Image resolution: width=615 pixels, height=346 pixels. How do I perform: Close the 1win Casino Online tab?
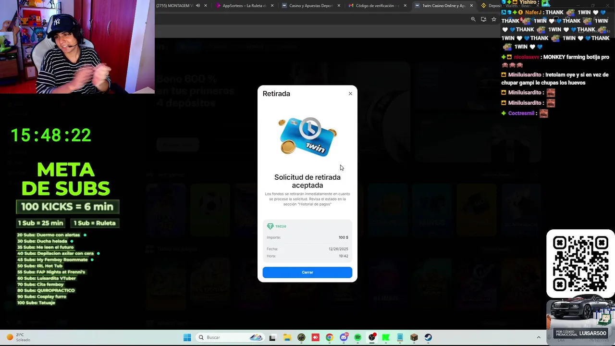click(471, 6)
